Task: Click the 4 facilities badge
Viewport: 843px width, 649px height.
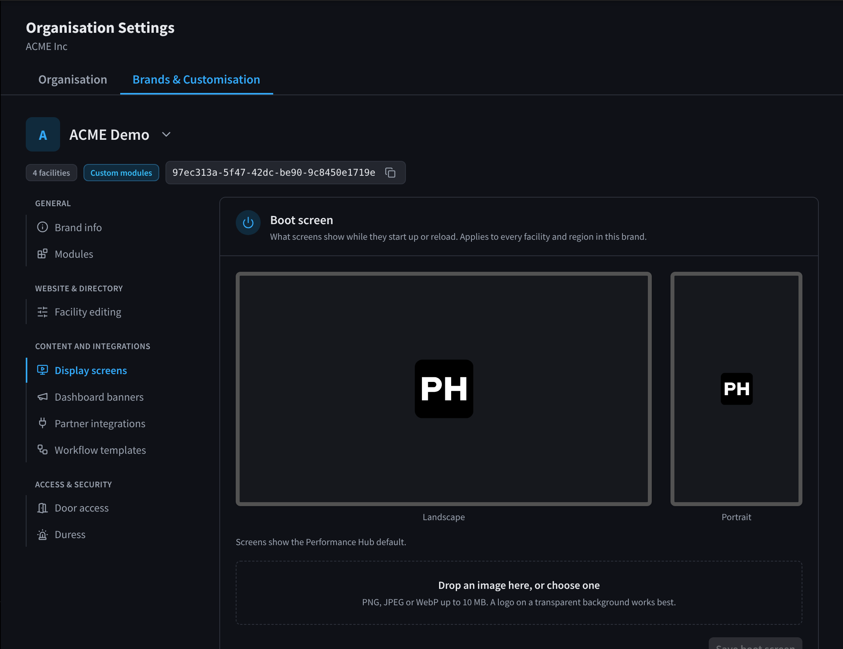Action: pyautogui.click(x=52, y=173)
